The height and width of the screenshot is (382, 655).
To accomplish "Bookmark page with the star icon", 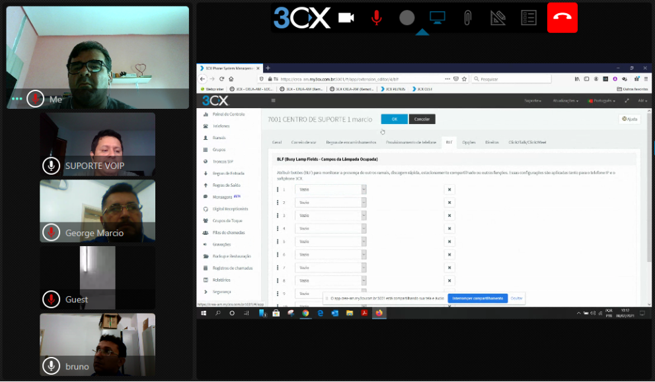I will [464, 79].
